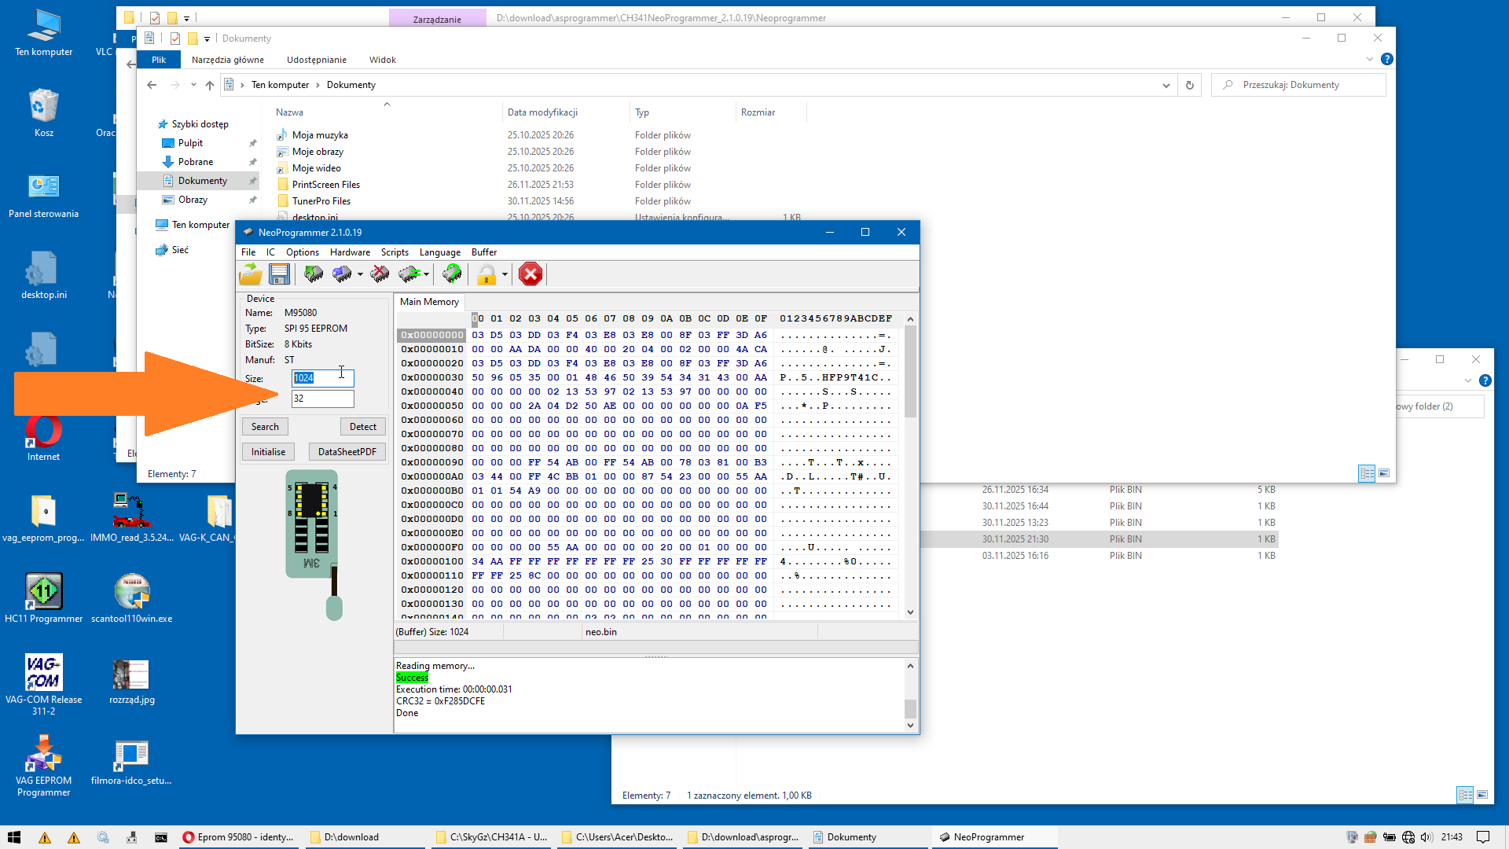Select Pobrane in the navigation pane
Image resolution: width=1509 pixels, height=849 pixels.
(x=196, y=162)
